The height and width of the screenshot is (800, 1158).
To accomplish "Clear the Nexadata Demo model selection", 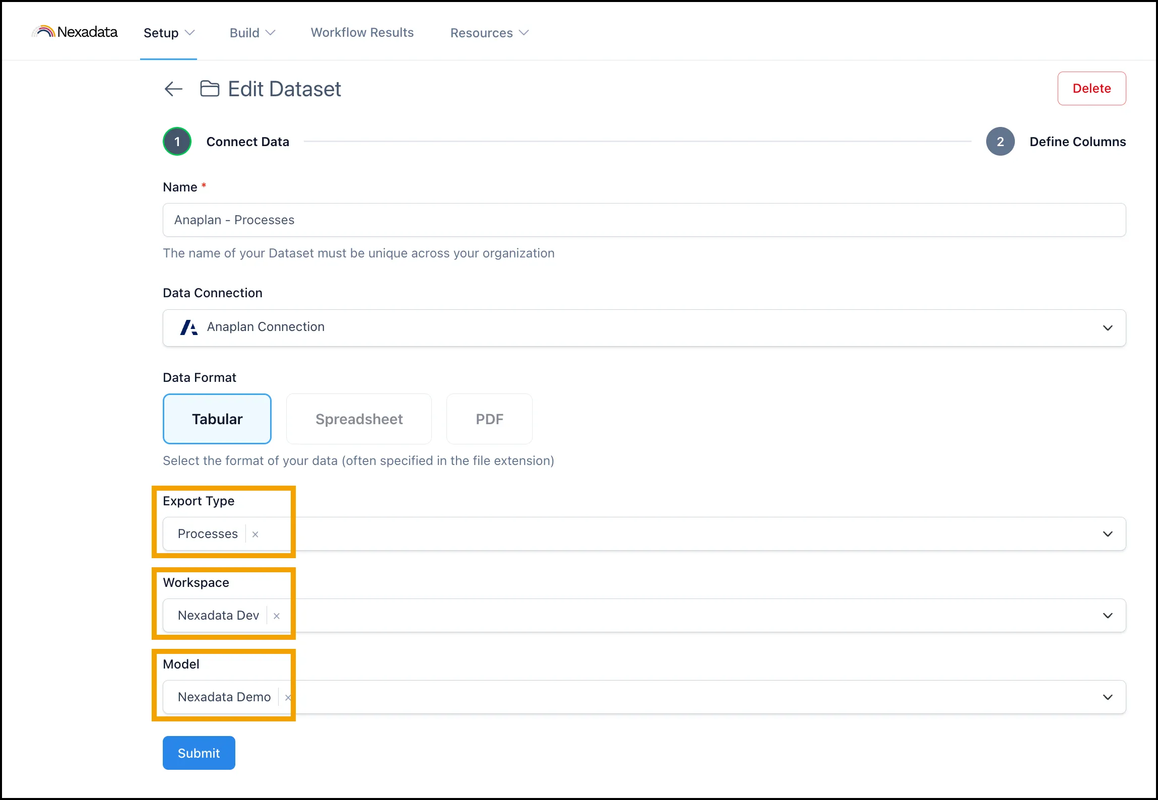I will 288,697.
